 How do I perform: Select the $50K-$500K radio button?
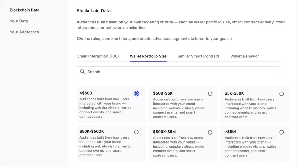pos(136,132)
